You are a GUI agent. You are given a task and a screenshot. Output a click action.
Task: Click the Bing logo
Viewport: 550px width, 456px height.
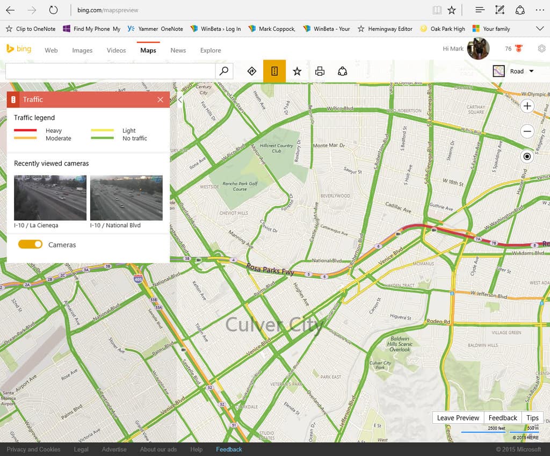[19, 49]
